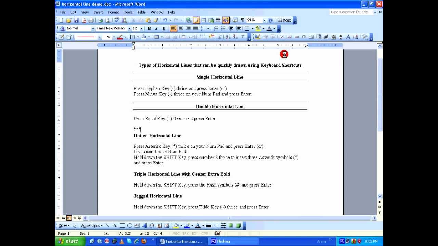
Task: Toggle Show/Hide paragraph marks
Action: 242,20
